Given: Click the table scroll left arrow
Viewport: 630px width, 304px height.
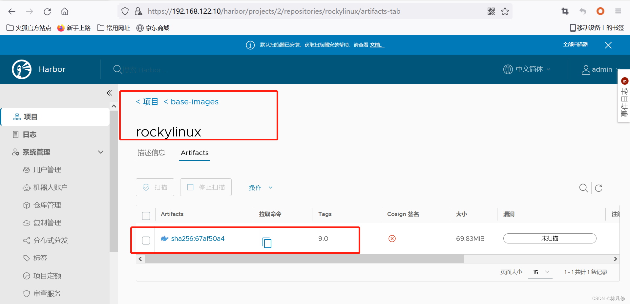Looking at the screenshot, I should pyautogui.click(x=140, y=259).
